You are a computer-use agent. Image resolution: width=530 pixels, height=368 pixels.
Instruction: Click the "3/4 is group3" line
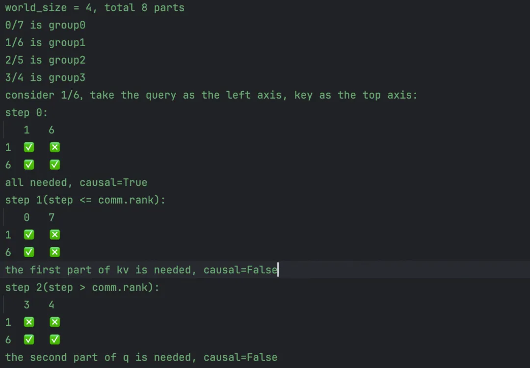coord(45,78)
